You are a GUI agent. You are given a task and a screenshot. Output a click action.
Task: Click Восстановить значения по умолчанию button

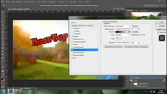[x=137, y=47]
